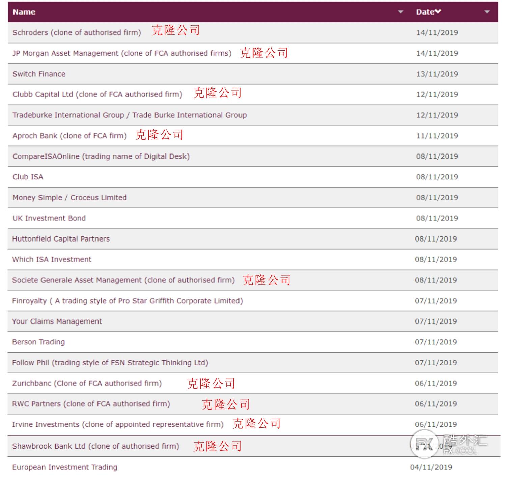Click date 13/11/2019 for Switch Finance

437,74
